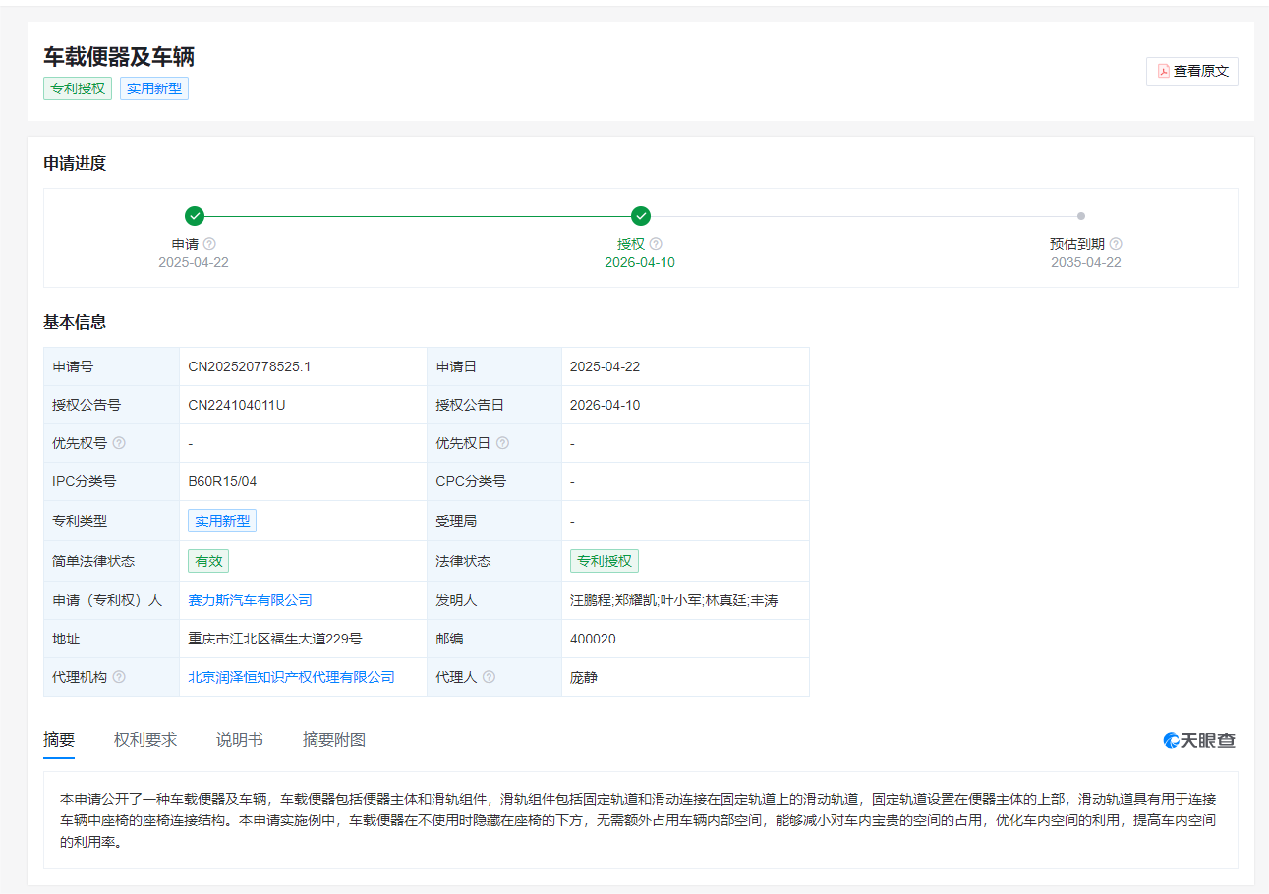Screen dimensions: 1269x894
Task: Click the gray 预估到期 progress dot
Action: (1081, 215)
